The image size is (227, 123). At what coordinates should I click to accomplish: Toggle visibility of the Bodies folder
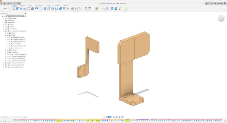(x=8, y=35)
